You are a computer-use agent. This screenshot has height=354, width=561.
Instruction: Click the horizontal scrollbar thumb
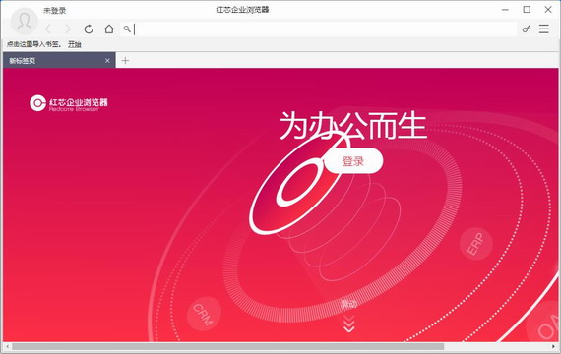(228, 346)
